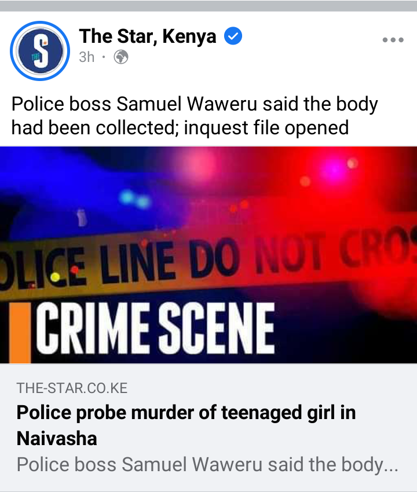The image size is (417, 492).
Task: Open The Star profile picture
Action: (40, 51)
